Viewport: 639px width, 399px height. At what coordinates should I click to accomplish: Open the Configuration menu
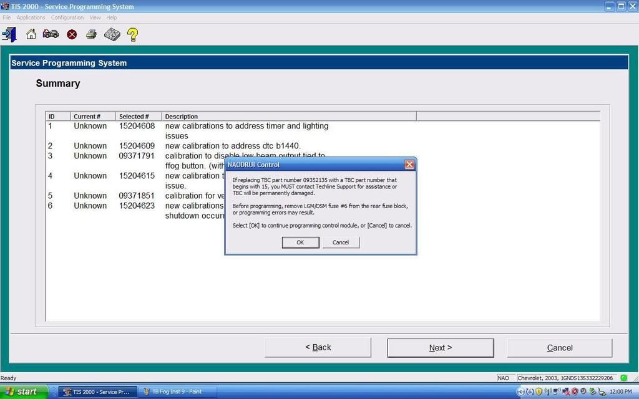(x=67, y=17)
